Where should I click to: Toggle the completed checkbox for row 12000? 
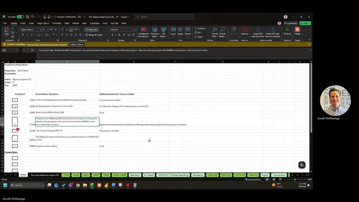tap(15, 100)
